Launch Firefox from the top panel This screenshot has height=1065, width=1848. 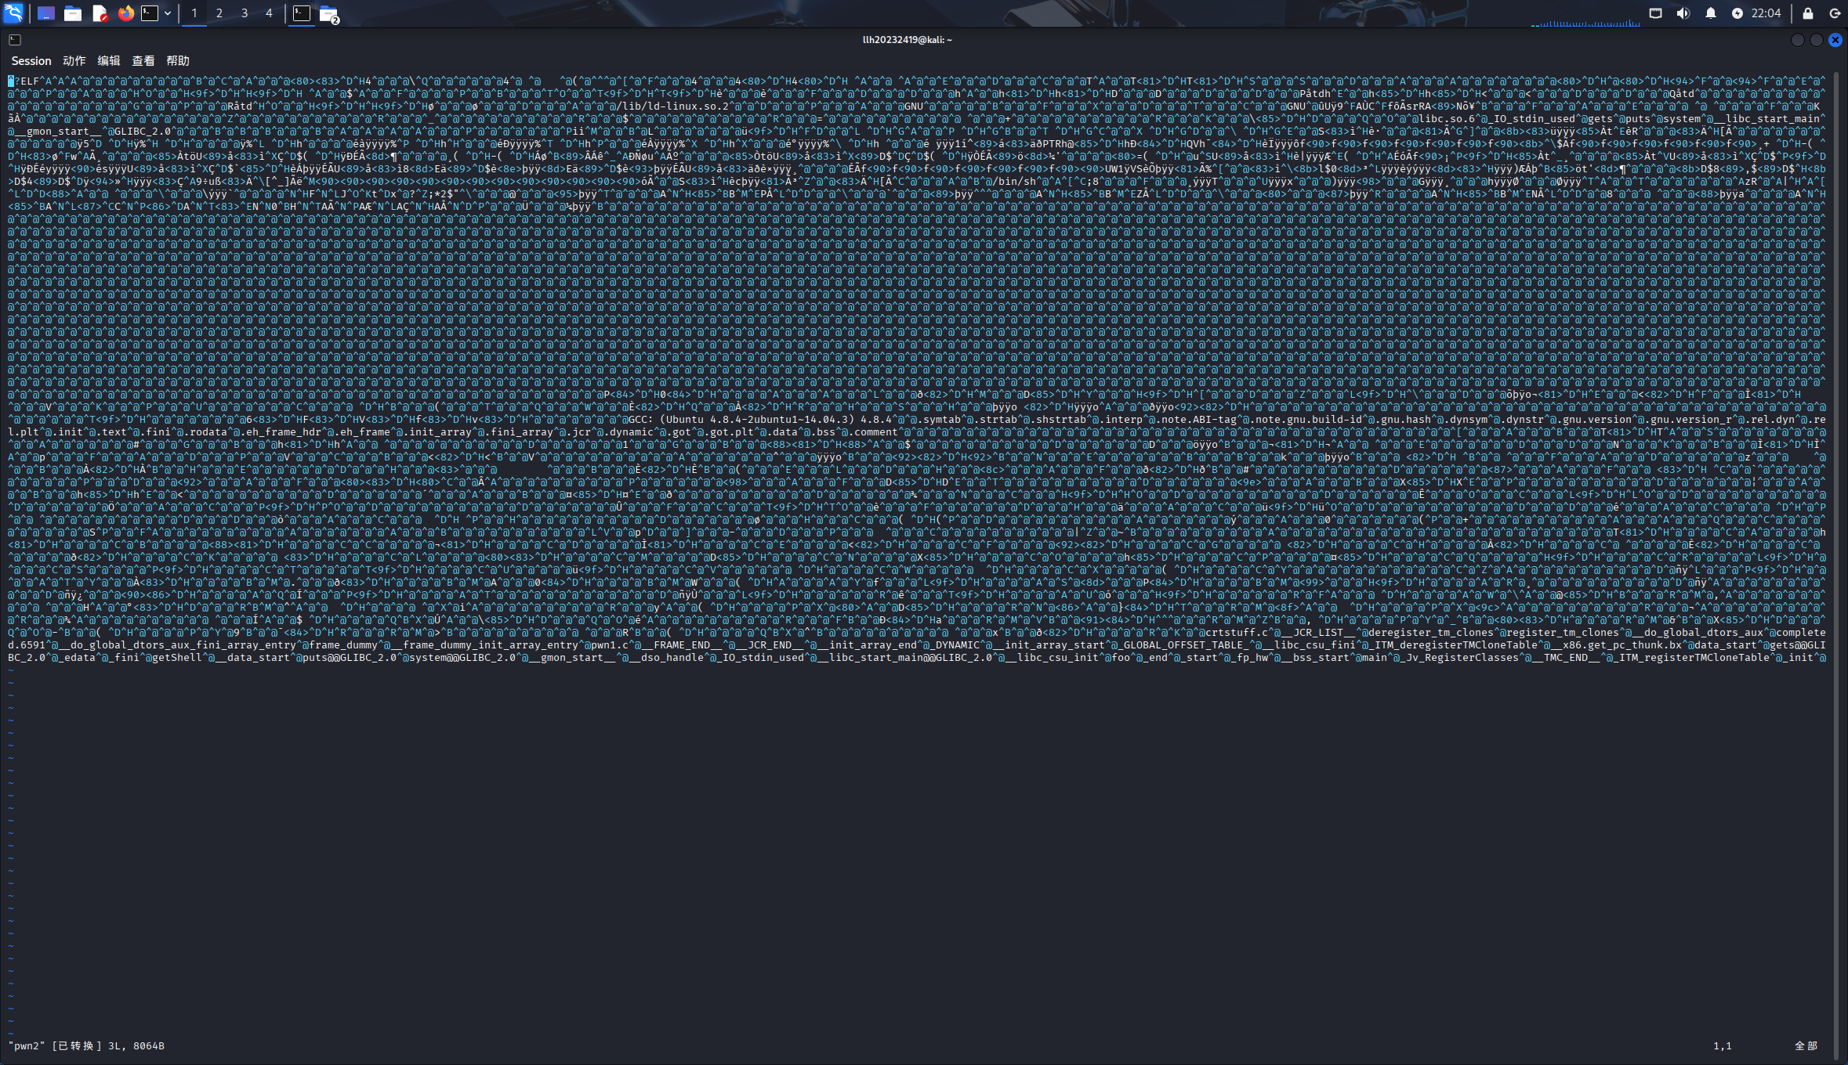tap(125, 13)
